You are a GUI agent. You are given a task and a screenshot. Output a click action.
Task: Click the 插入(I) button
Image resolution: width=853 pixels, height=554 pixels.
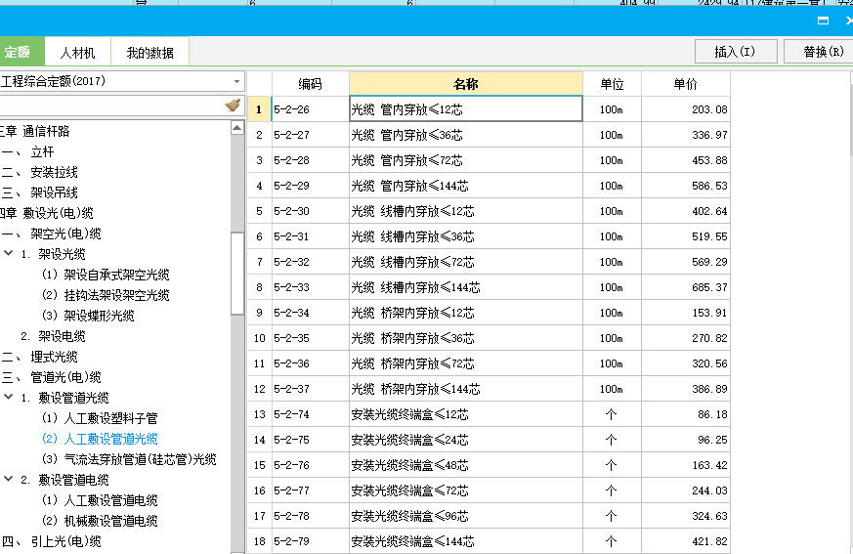736,52
